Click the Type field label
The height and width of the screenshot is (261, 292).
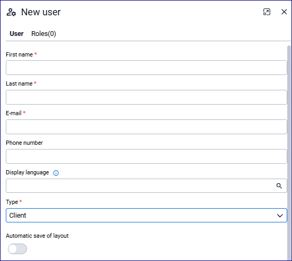coord(12,202)
